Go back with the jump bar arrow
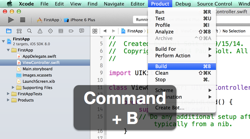The height and width of the screenshot is (139, 250). pos(105,31)
